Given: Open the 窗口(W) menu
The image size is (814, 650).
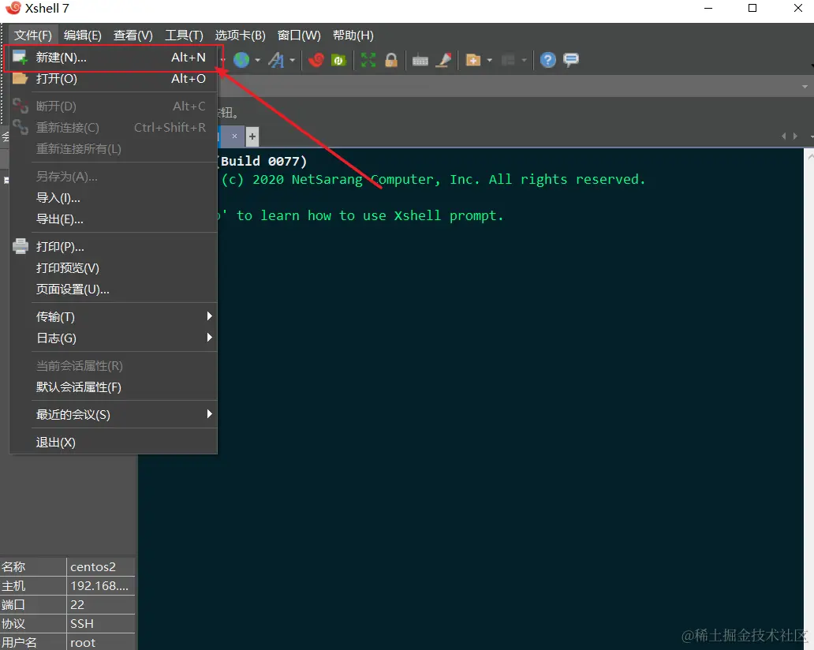Looking at the screenshot, I should pos(299,35).
